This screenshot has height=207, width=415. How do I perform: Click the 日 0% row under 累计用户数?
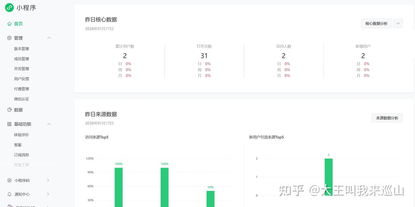coord(125,64)
